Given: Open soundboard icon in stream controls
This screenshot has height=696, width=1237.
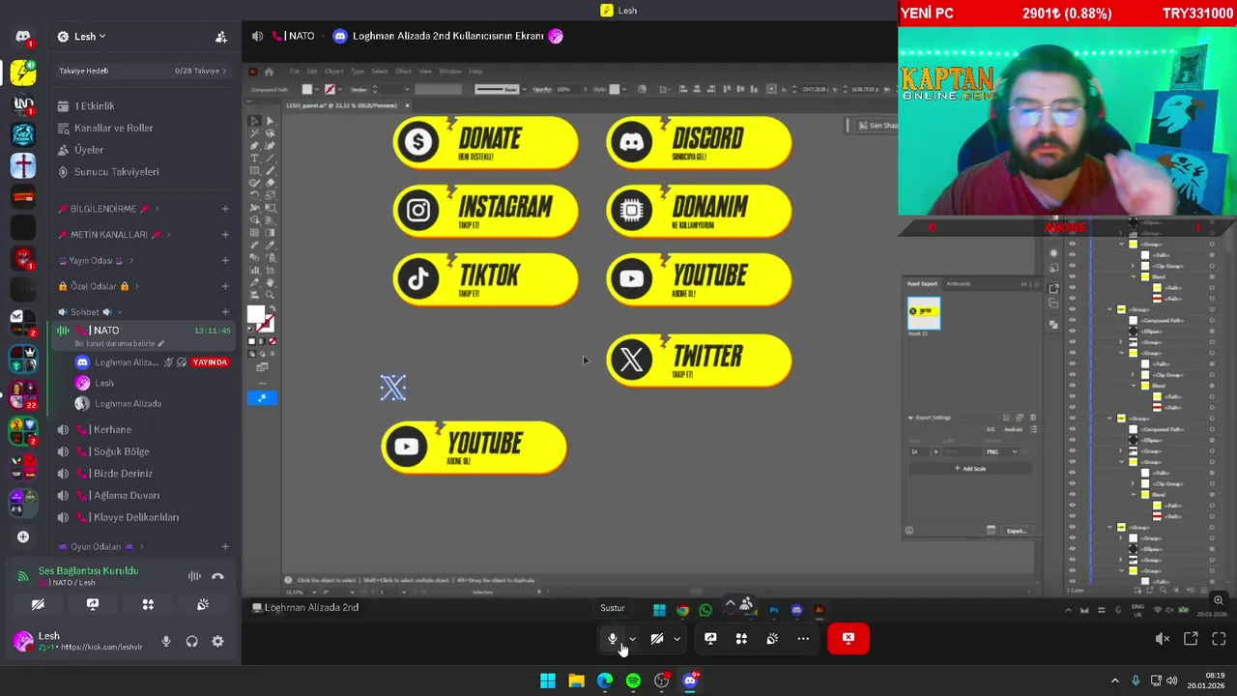Looking at the screenshot, I should (772, 638).
